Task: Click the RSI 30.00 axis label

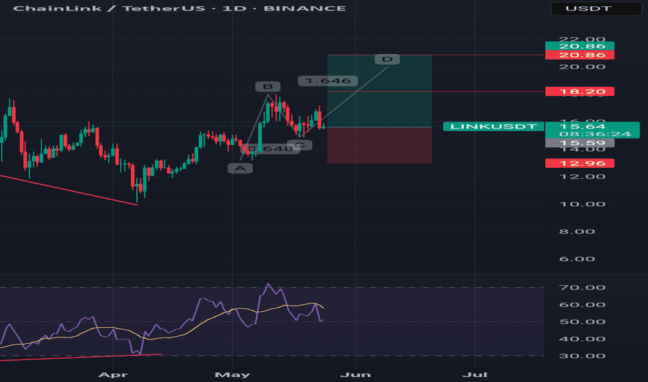Action: pyautogui.click(x=582, y=356)
